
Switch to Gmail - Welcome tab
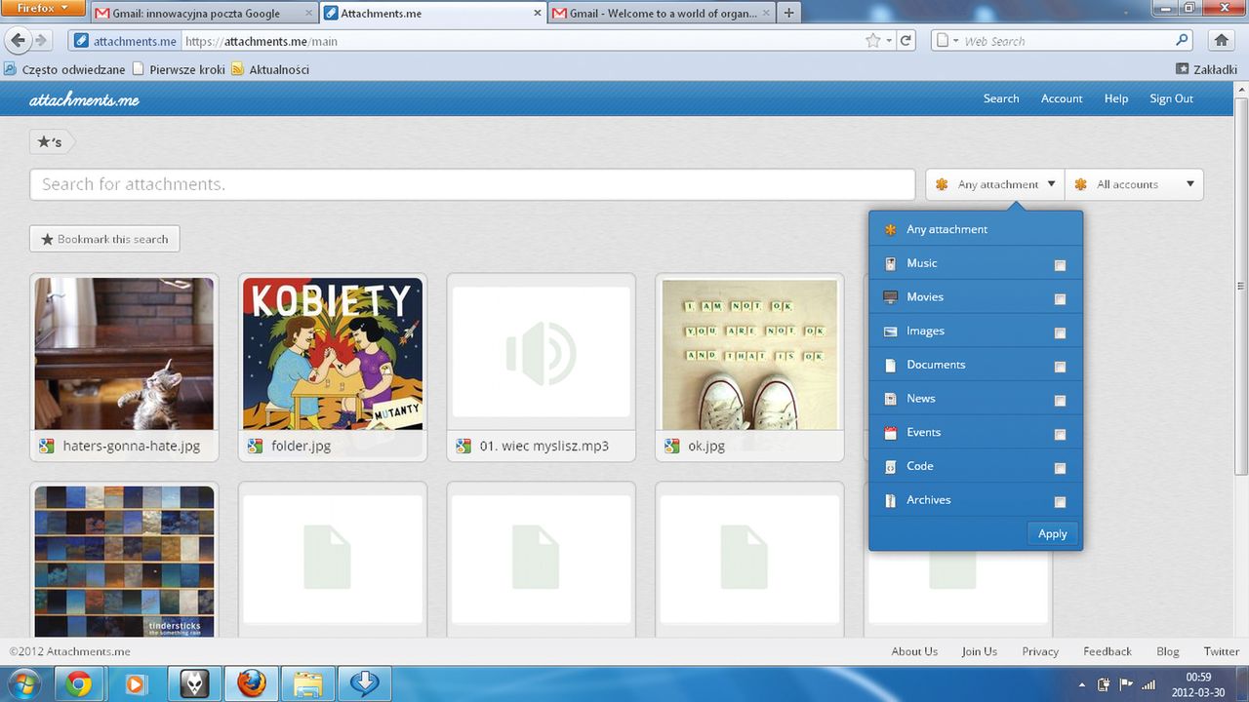pyautogui.click(x=661, y=14)
